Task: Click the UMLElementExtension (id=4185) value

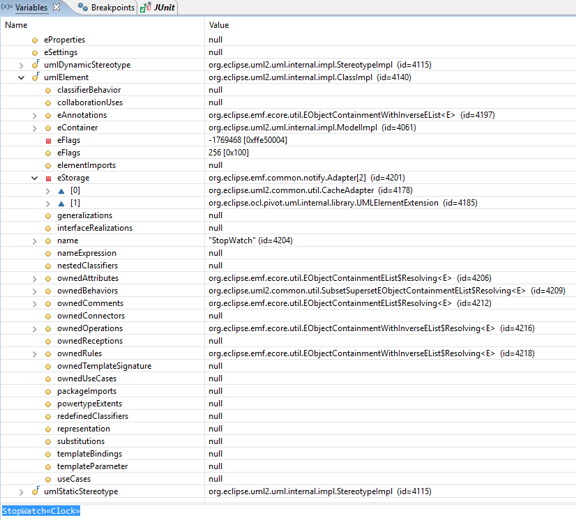Action: coord(342,203)
